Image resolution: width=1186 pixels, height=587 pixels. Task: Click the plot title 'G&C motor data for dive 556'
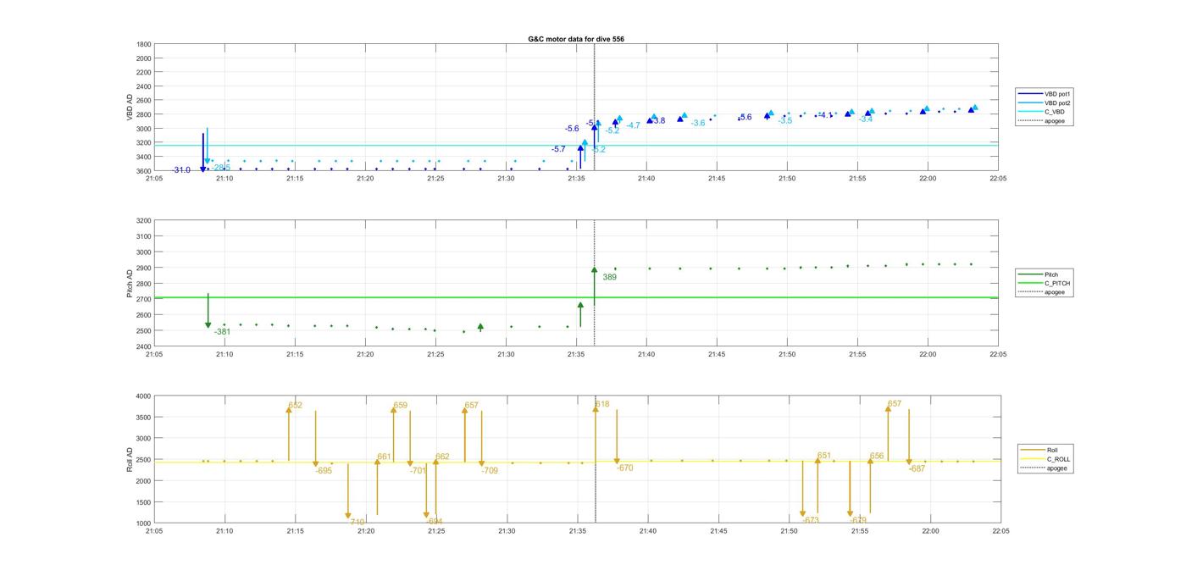pyautogui.click(x=576, y=39)
